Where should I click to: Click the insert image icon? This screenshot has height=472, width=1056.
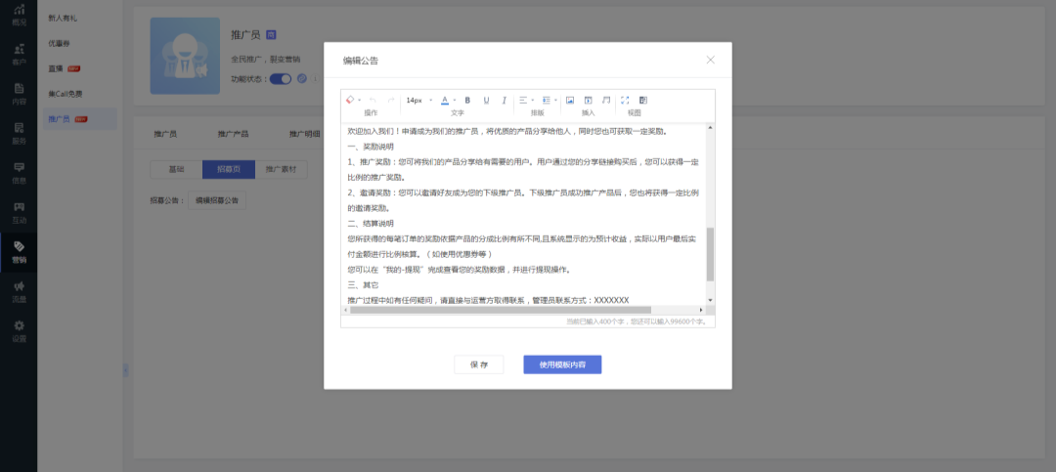(570, 100)
